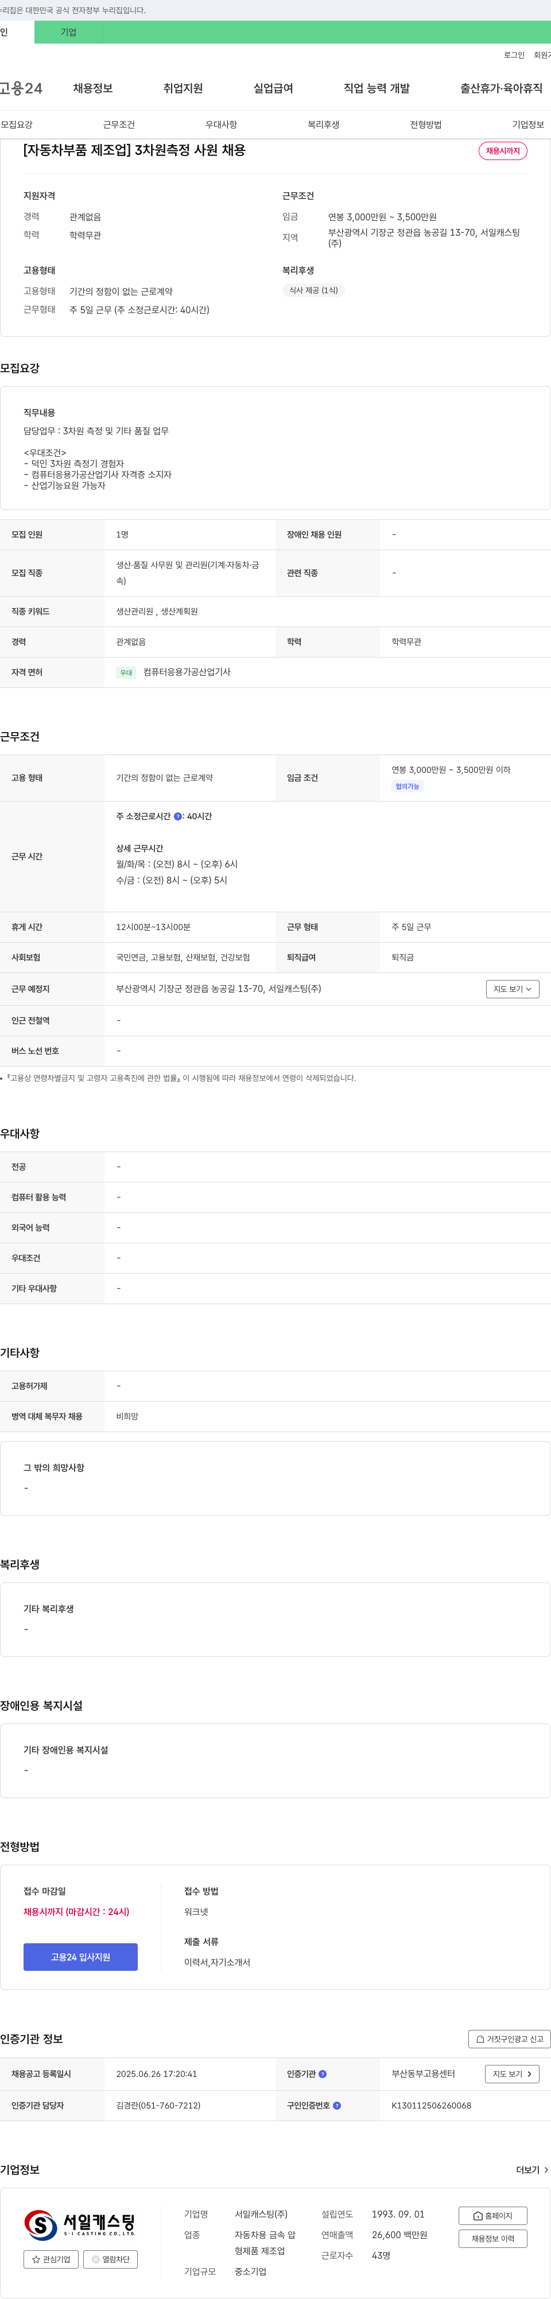This screenshot has width=551, height=2299.
Task: Expand the 지도 보기 dropdown for 근무 예정지
Action: [x=513, y=989]
